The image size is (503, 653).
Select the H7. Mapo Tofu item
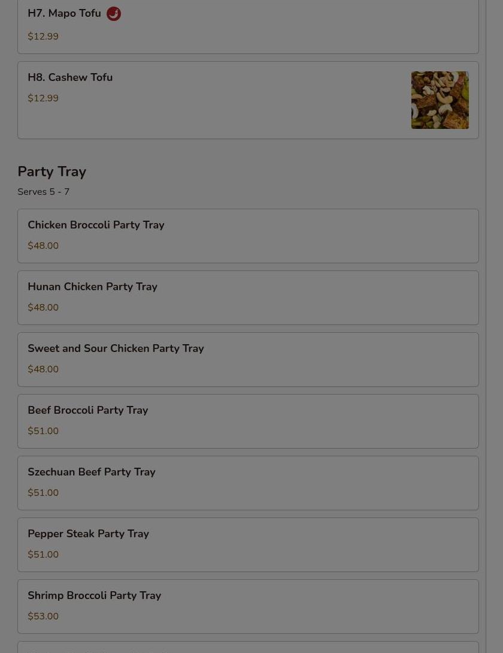click(x=64, y=13)
